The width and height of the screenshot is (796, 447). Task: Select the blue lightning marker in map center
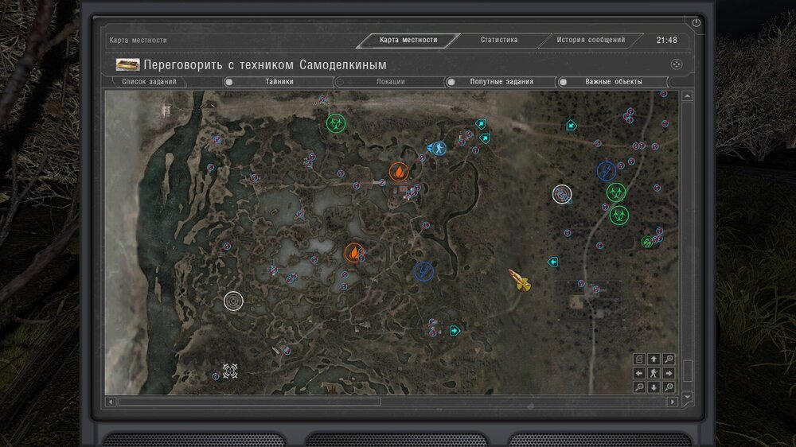[x=423, y=271]
